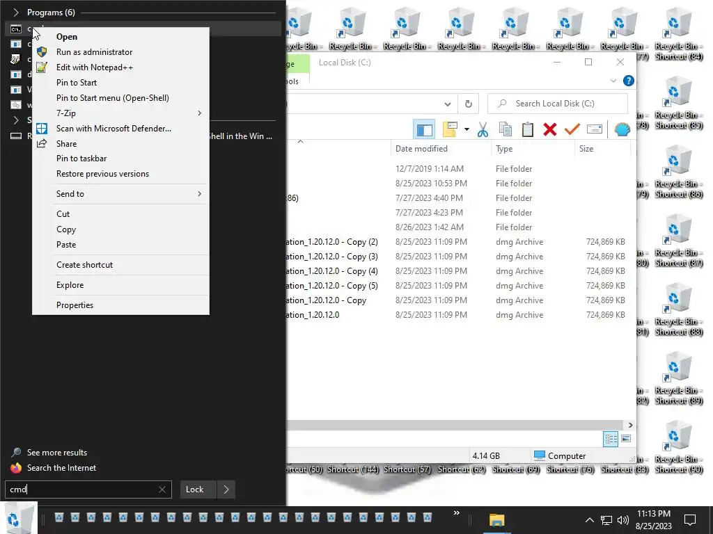The image size is (713, 534).
Task: Click the red X Delete icon
Action: point(550,129)
